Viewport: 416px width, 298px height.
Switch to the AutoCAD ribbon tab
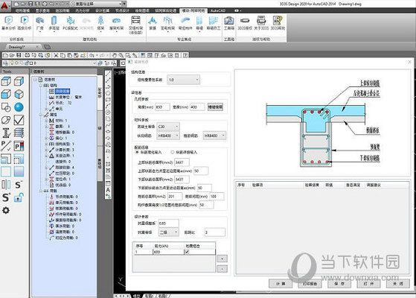click(218, 10)
